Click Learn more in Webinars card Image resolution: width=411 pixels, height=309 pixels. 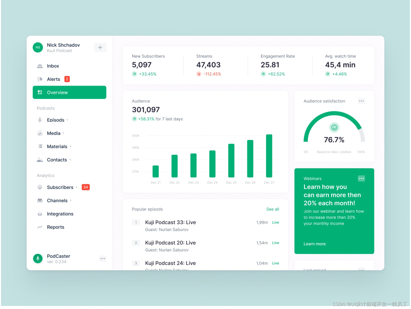coord(314,244)
